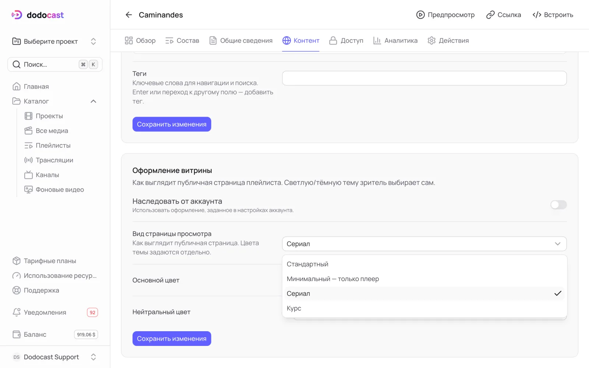Screen dimensions: 589x368
Task: Choose Стандартный from the dropdown list
Action: tap(424, 264)
